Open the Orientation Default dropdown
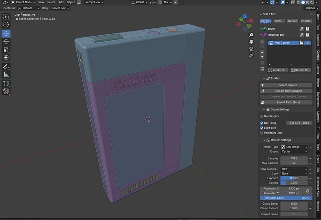Image resolution: width=321 pixels, height=220 pixels. point(28,8)
